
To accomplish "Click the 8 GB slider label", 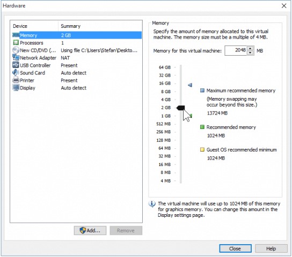I will coord(166,92).
